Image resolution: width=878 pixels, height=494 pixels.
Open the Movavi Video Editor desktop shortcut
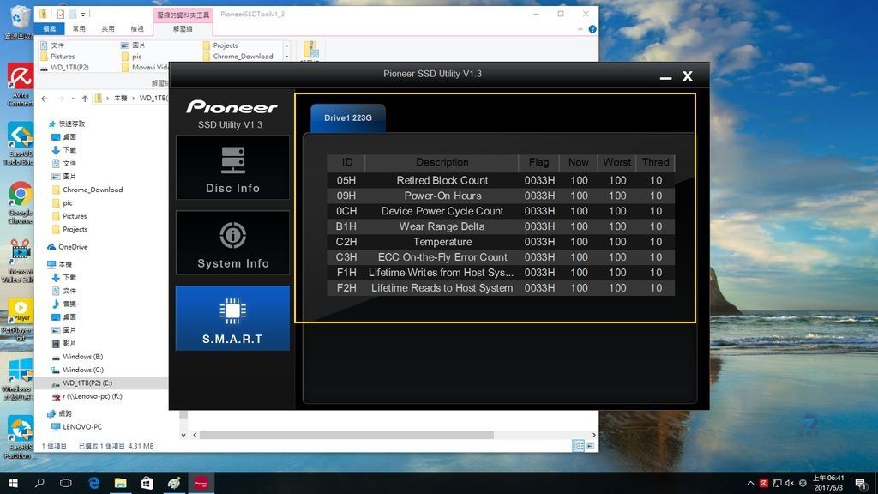[x=20, y=262]
